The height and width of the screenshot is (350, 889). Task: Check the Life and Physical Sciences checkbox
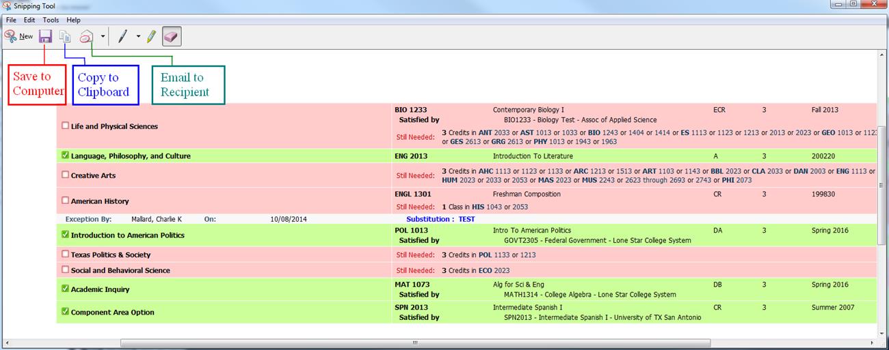(65, 126)
